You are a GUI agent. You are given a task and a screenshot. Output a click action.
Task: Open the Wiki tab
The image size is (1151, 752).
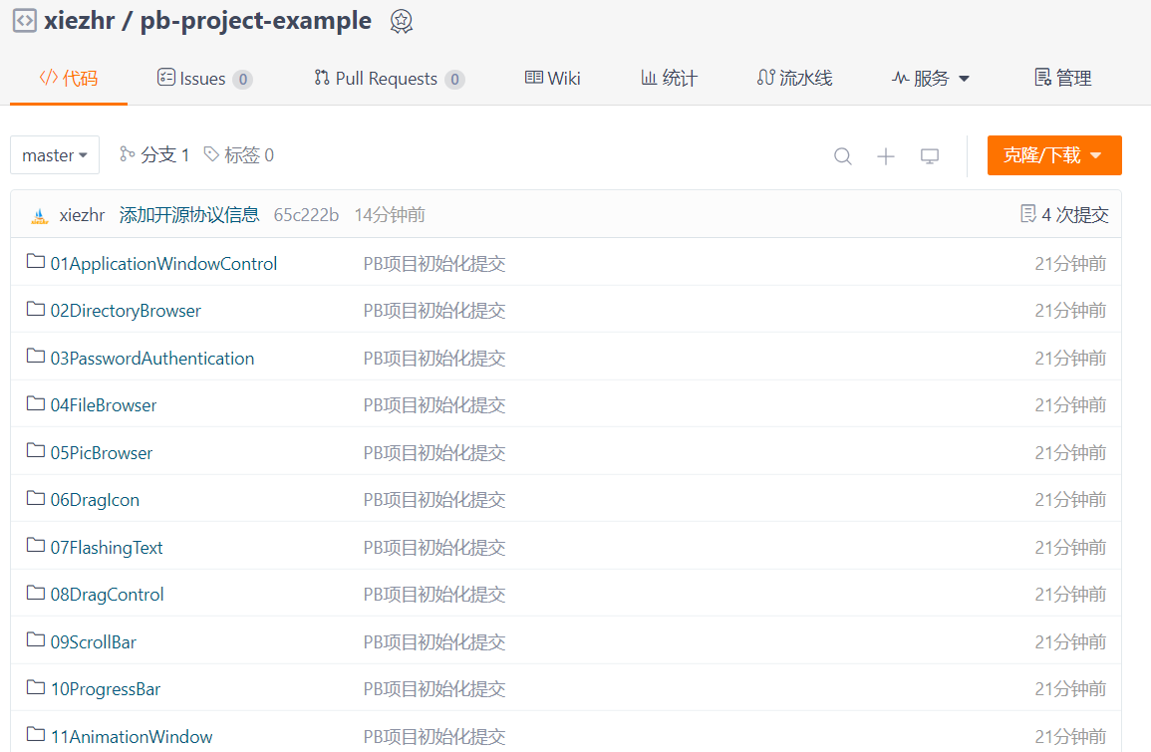(553, 78)
